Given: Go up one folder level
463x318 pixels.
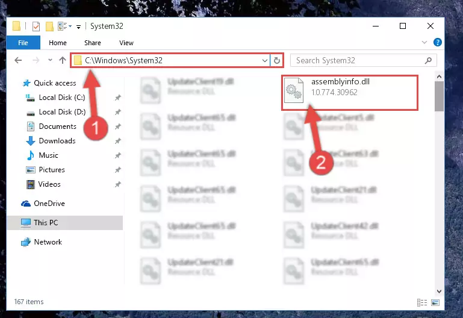Looking at the screenshot, I should click(62, 60).
